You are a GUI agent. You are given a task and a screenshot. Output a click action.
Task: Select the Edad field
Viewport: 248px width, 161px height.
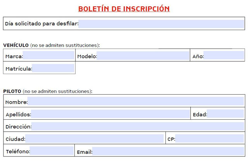[x=226, y=114]
